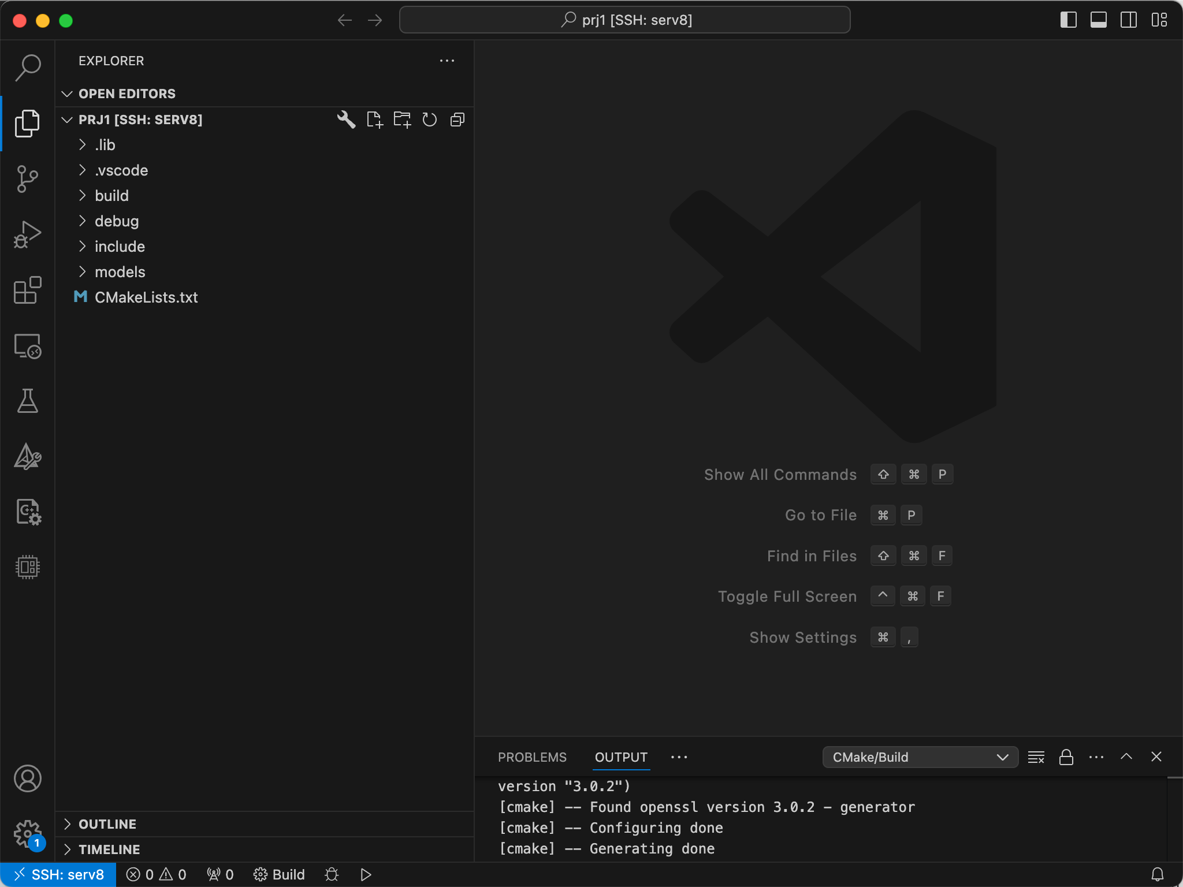Toggle primary side bar visibility
The height and width of the screenshot is (887, 1183).
click(1069, 20)
